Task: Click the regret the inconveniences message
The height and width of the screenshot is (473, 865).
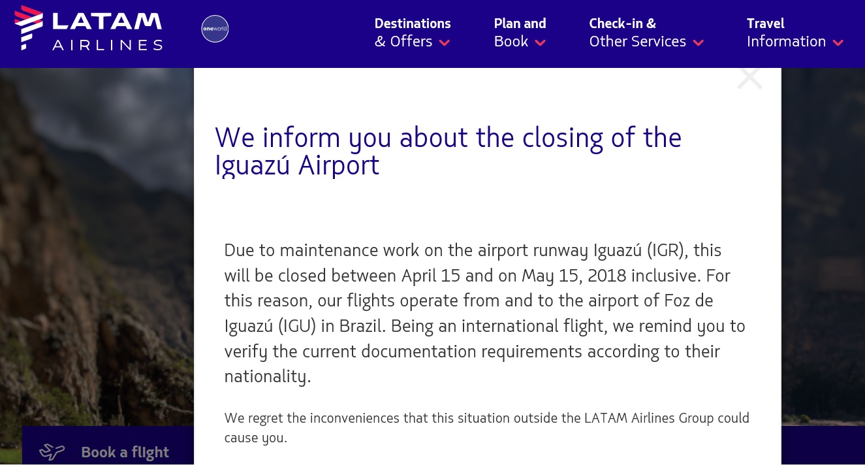Action: 486,427
